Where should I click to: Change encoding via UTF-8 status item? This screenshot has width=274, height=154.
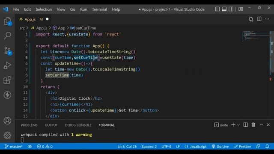pyautogui.click(x=167, y=146)
